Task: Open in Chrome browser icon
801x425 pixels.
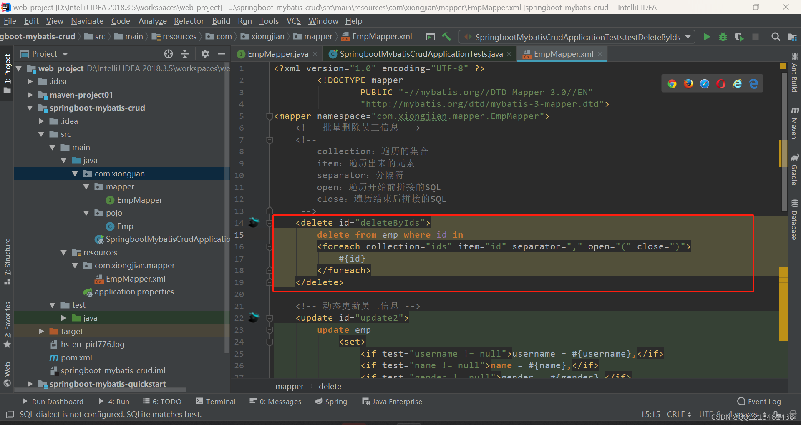Action: [x=672, y=84]
